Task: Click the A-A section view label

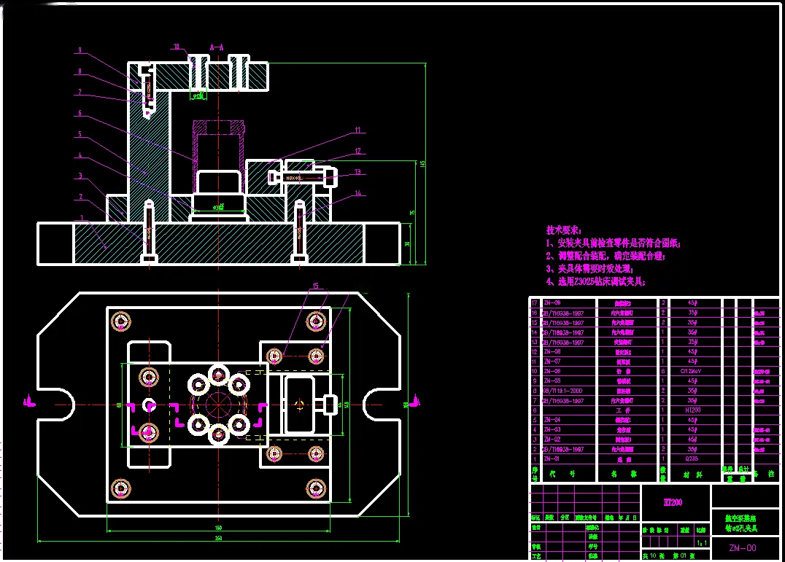Action: coord(217,47)
